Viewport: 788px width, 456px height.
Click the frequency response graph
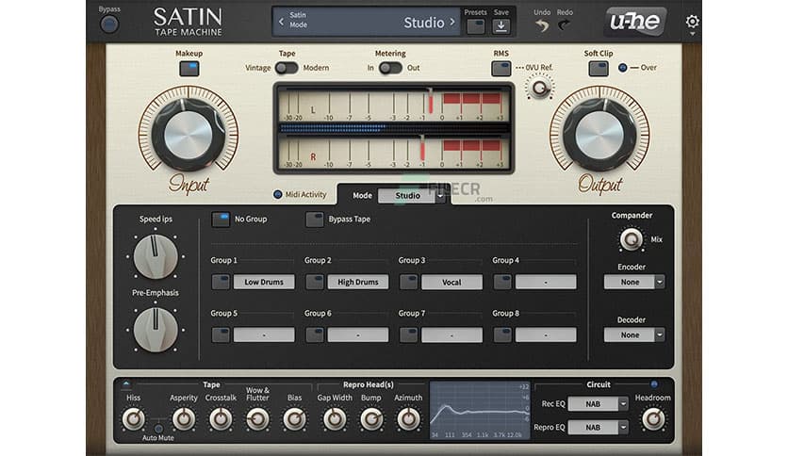point(480,410)
